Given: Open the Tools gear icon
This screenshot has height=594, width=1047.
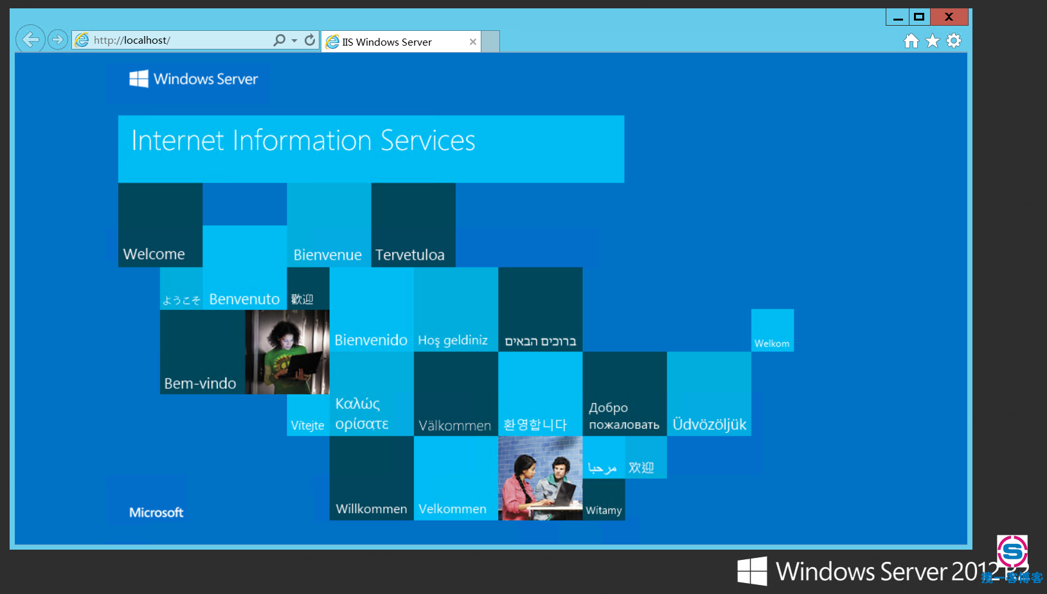Looking at the screenshot, I should 954,40.
